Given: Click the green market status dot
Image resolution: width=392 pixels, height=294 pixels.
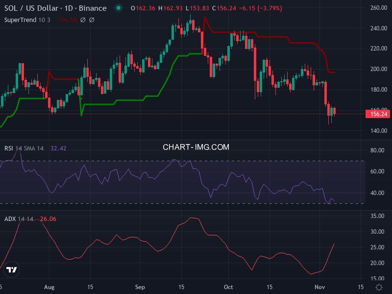Looking at the screenshot, I should pyautogui.click(x=118, y=8).
